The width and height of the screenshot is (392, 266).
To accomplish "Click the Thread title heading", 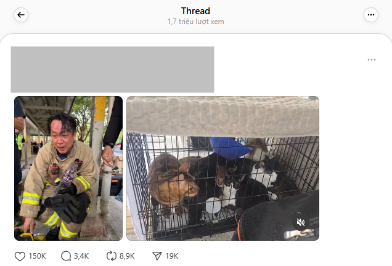I will pos(195,11).
